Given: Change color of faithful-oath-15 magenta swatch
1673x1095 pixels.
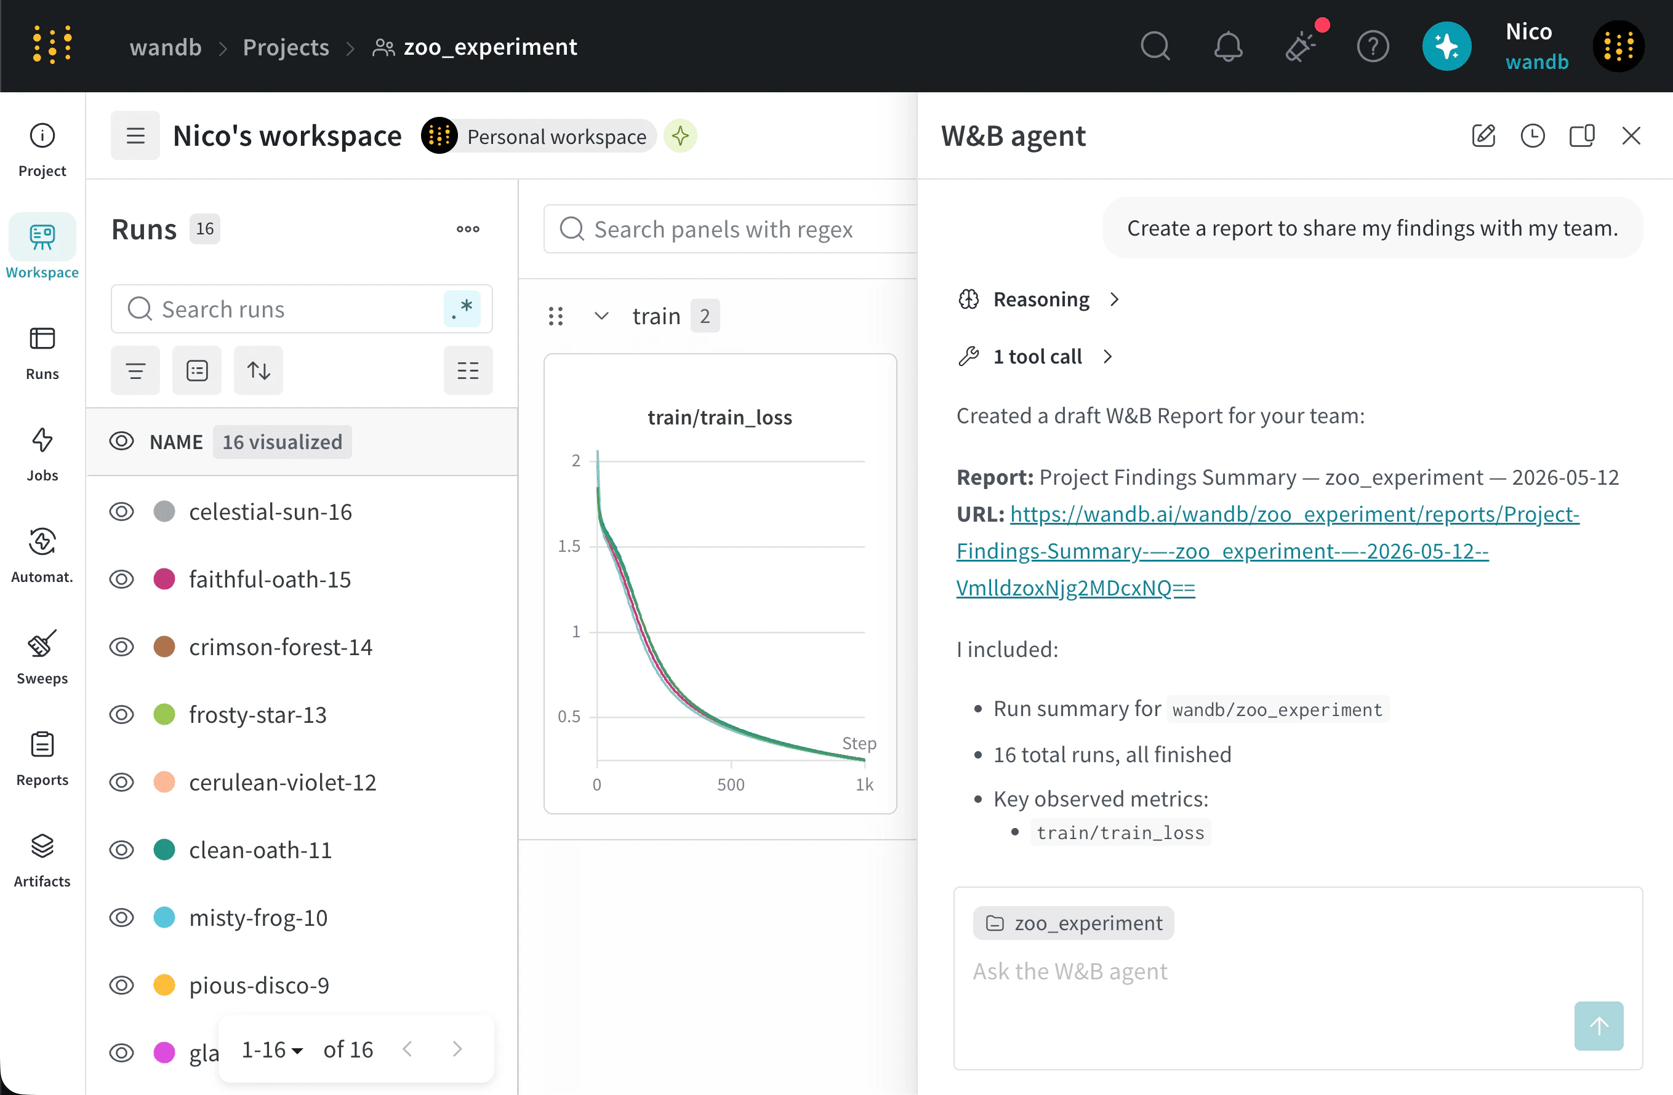Looking at the screenshot, I should pos(164,579).
